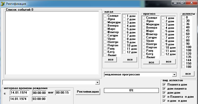Click the end time field 03:00:00
The height and width of the screenshot is (104, 198).
(39, 99)
